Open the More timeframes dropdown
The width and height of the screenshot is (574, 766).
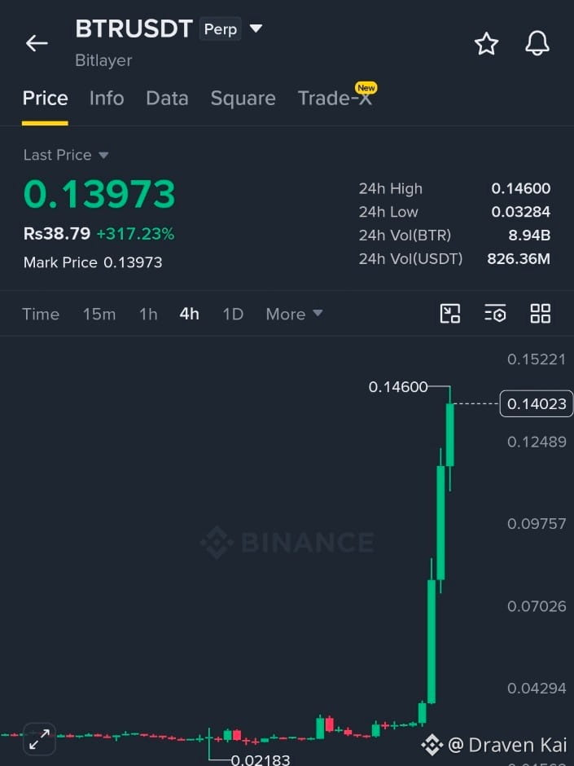pos(294,314)
